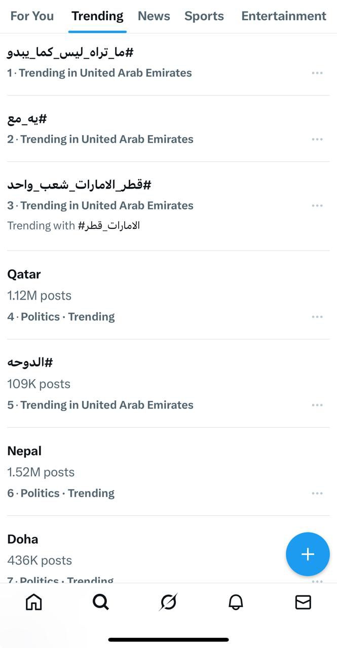The width and height of the screenshot is (337, 648).
Task: Open options menu for #قطر_الامارات_شعب_واحد trend
Action: 317,205
